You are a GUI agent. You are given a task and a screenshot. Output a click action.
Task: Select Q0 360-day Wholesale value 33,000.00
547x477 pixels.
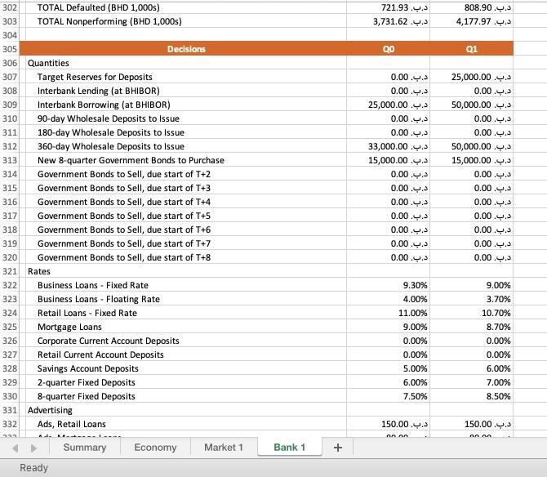(389, 146)
